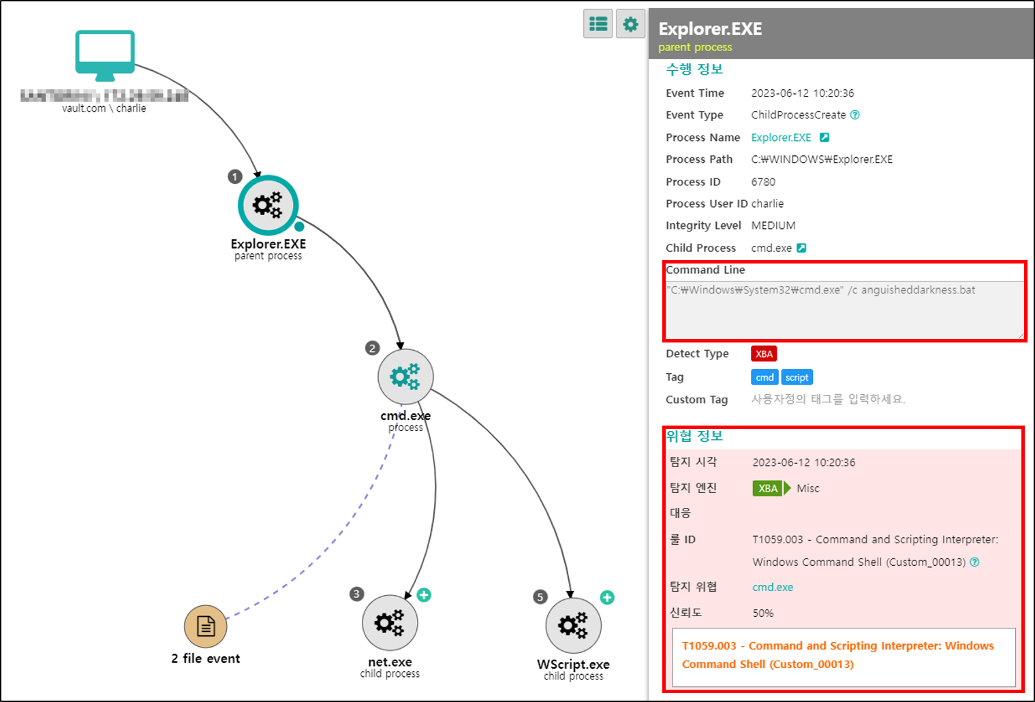Screen dimensions: 1035x702
Task: Open the Explorer.EXE process name link
Action: 781,138
